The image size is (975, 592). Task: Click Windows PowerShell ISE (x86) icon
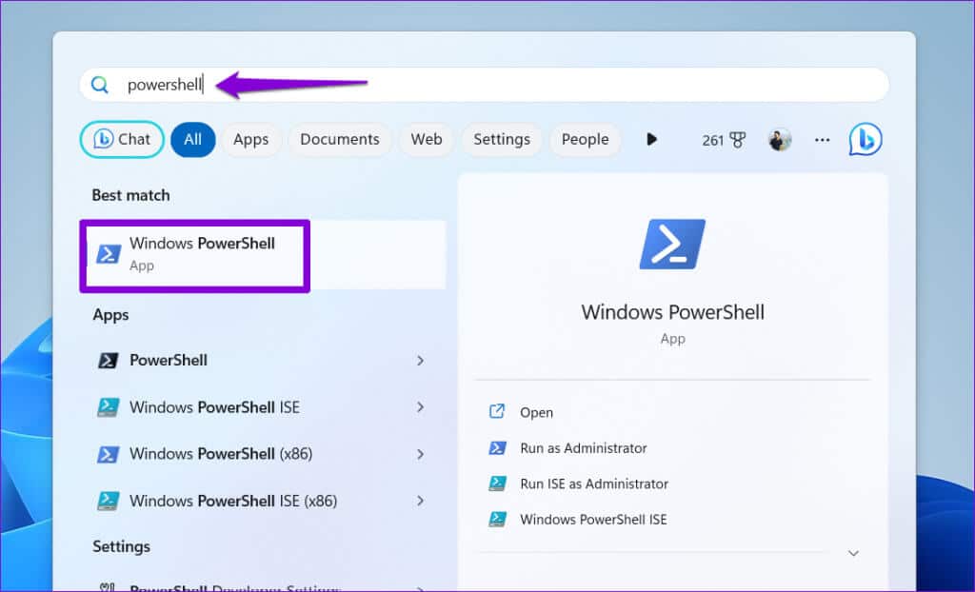click(109, 501)
